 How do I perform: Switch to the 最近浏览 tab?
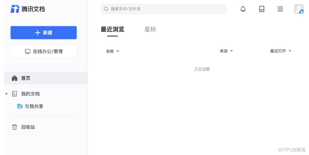[x=112, y=29]
